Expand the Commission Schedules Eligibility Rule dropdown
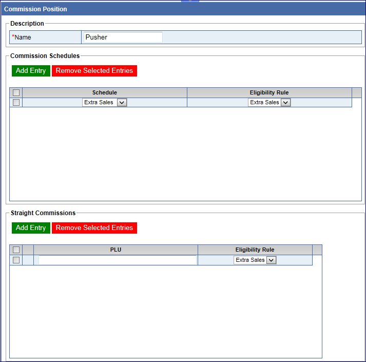The image size is (366, 362). 269,103
